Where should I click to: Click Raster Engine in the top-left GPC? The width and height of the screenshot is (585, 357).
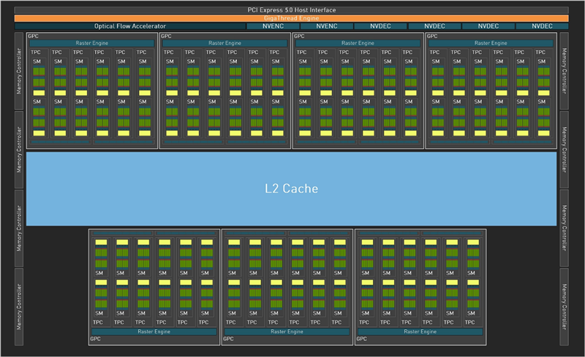click(x=92, y=44)
